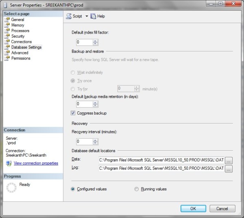This screenshot has width=244, height=218.
Task: Browse for the Data default location
Action: tap(229, 160)
